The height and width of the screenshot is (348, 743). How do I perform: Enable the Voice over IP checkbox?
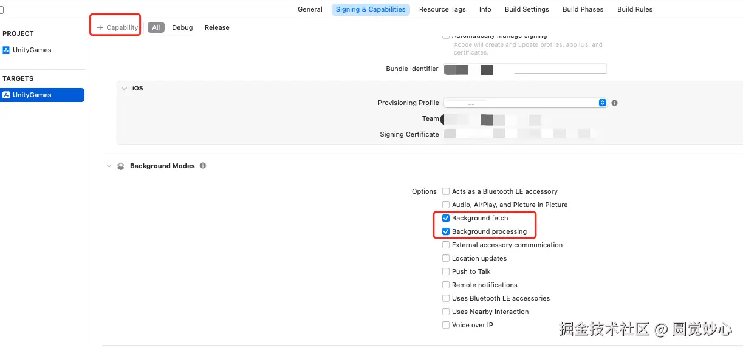coord(446,326)
